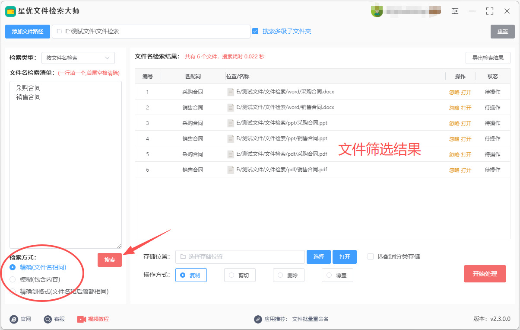This screenshot has width=520, height=330.
Task: Click path E:/测试文件/文件检索/pdf/销售合同.pdf
Action: click(x=282, y=170)
